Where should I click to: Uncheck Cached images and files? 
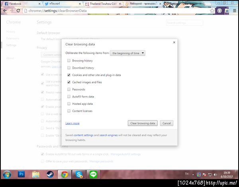tap(69, 82)
